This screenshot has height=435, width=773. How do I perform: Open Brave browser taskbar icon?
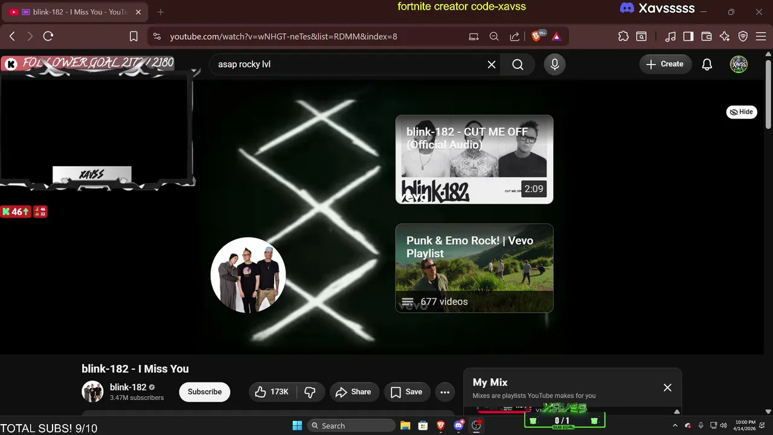[x=441, y=425]
